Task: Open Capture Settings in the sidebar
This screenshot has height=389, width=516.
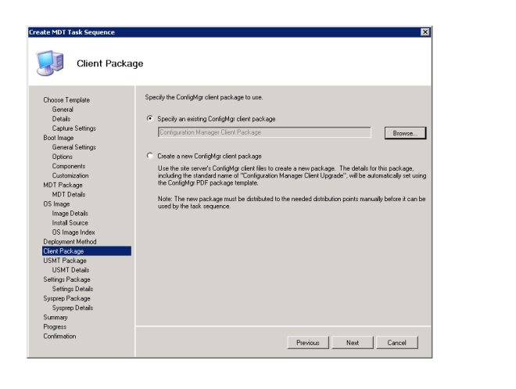Action: [x=74, y=128]
